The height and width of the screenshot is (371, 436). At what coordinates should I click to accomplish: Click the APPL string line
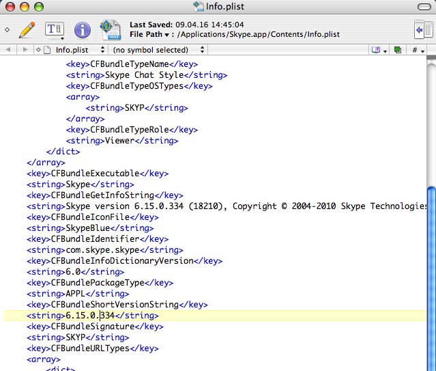tap(78, 294)
